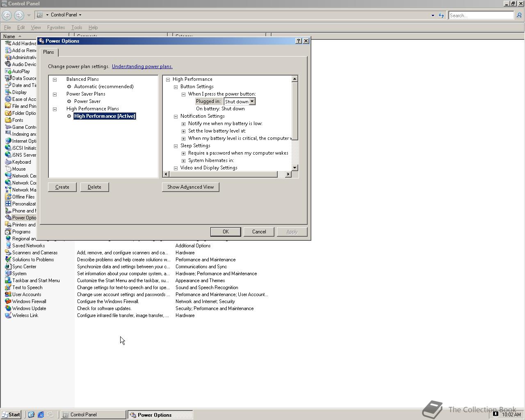The image size is (525, 420).
Task: Click the settings tree scroll-down arrow
Action: (x=294, y=168)
